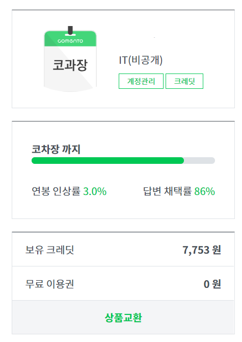Click the 코과장 title text on badge

tap(70, 65)
